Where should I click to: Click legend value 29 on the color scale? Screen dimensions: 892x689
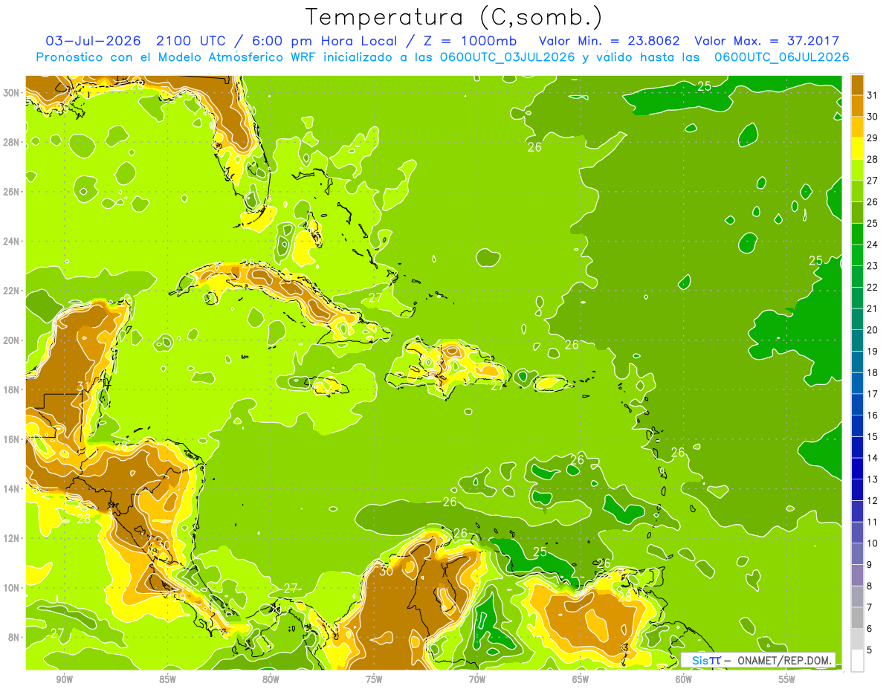872,138
